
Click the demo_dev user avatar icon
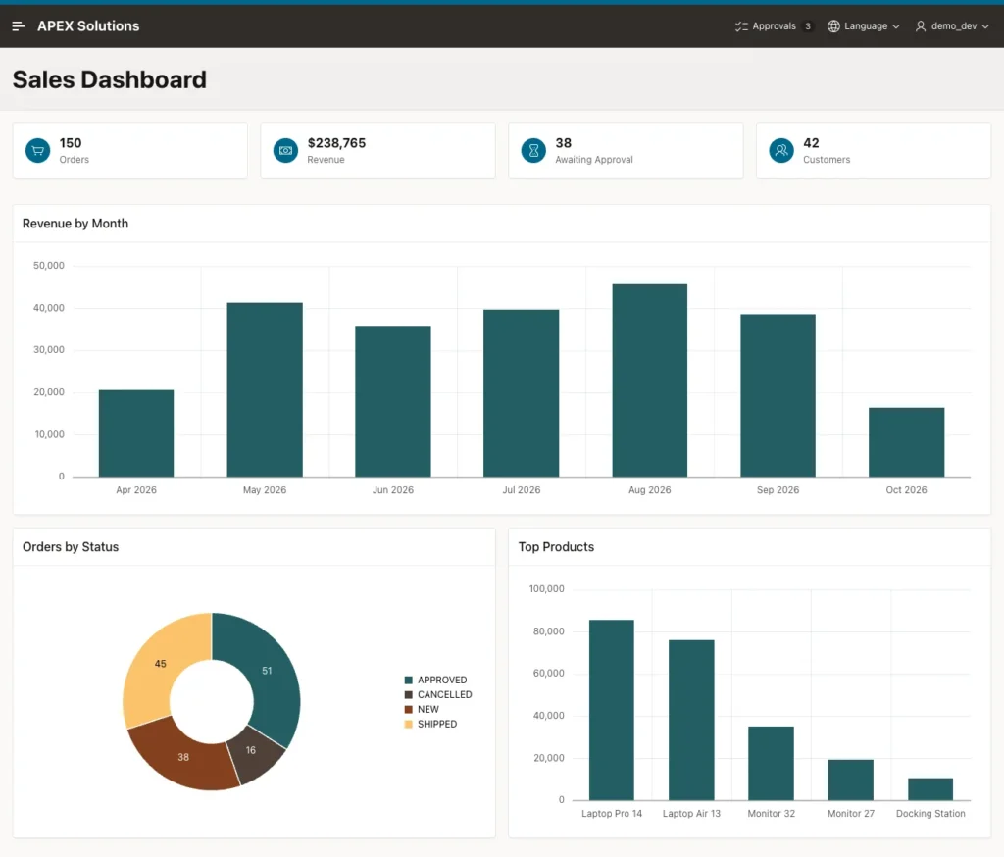(x=920, y=26)
